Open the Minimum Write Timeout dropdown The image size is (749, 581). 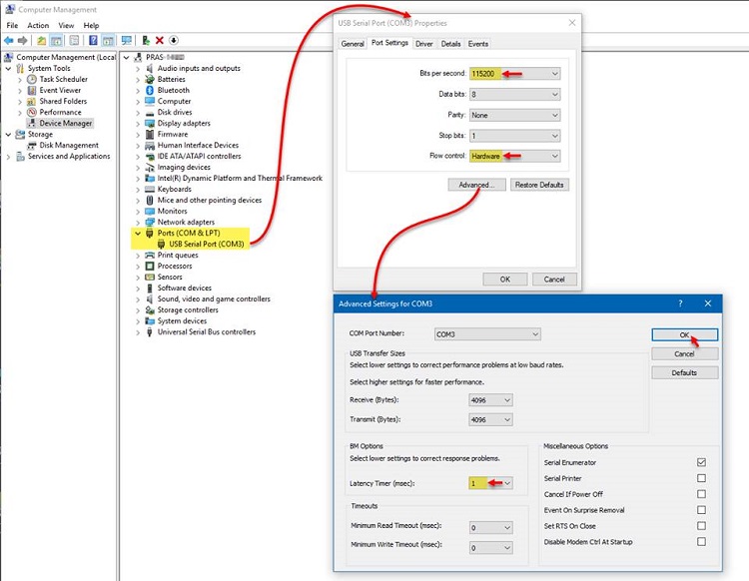(x=490, y=548)
